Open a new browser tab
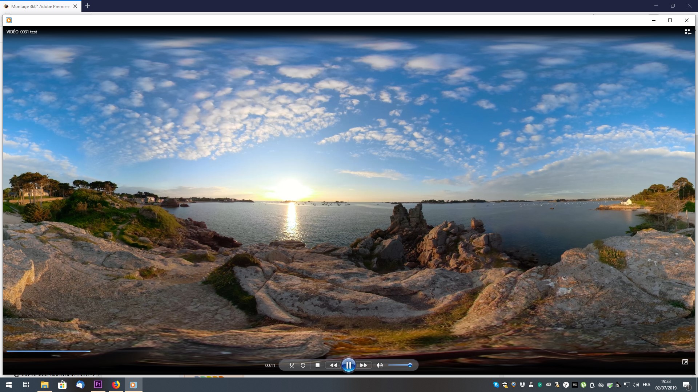 88,6
